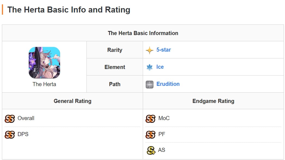Select the Overall rating label
The width and height of the screenshot is (285, 160).
click(26, 118)
